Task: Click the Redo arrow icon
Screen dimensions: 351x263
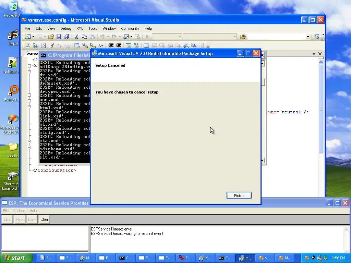Action: click(114, 37)
